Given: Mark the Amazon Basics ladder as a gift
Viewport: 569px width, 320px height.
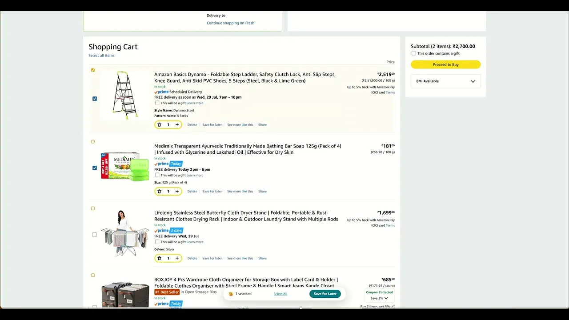Looking at the screenshot, I should tap(157, 103).
